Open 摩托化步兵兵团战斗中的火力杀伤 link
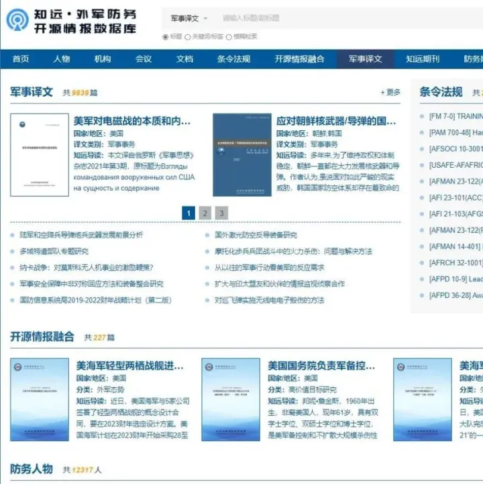 pos(293,251)
